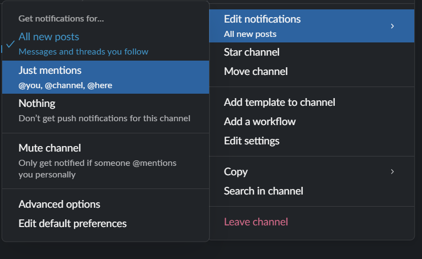Click the chevron arrow next to Edit notifications
This screenshot has width=422, height=259.
click(x=392, y=26)
